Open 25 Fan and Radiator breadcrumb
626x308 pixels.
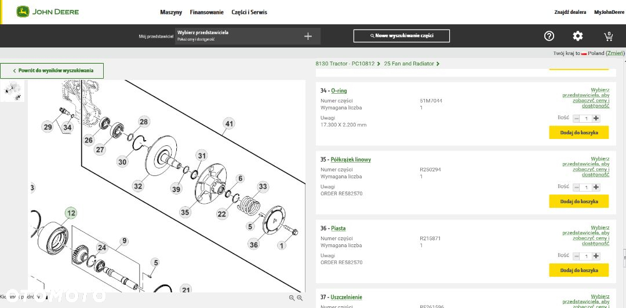(409, 64)
